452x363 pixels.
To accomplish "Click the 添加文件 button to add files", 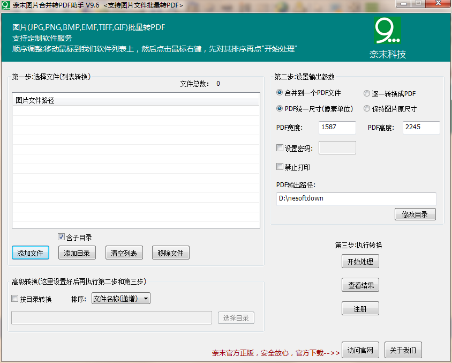I will click(30, 253).
